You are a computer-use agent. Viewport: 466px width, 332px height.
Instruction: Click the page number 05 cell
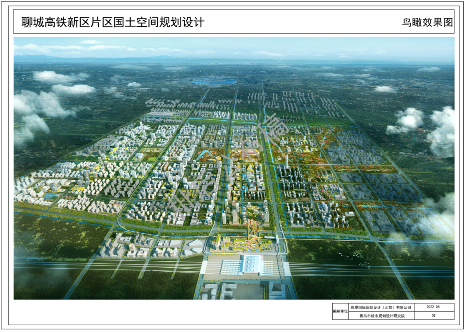(433, 316)
